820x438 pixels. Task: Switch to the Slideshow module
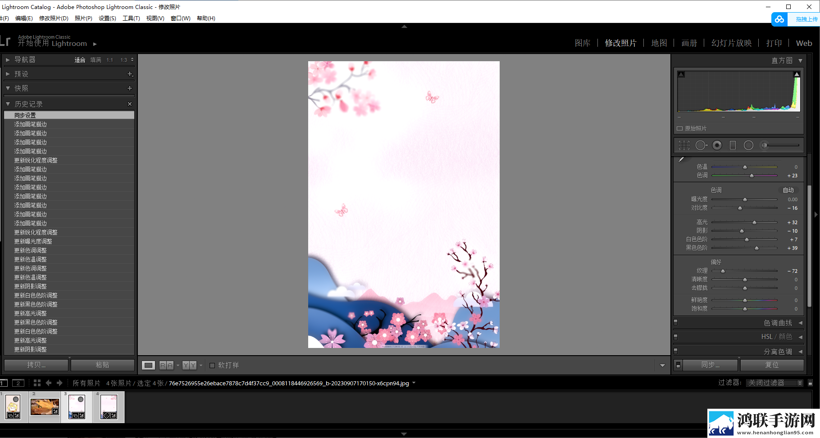tap(731, 43)
